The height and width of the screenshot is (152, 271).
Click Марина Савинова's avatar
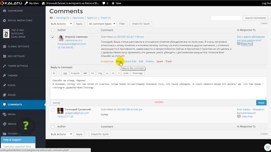coord(61,38)
